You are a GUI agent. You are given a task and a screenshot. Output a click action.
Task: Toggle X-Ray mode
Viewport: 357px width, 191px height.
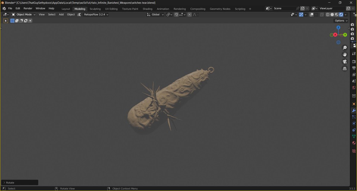tap(322, 14)
